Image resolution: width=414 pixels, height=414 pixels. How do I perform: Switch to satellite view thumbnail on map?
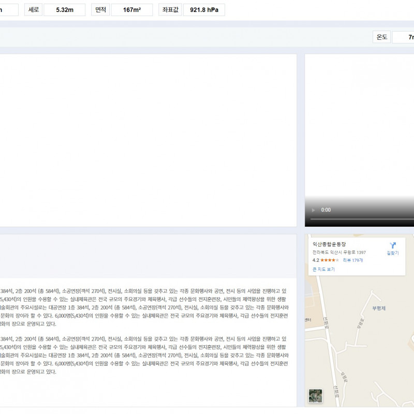(315, 396)
